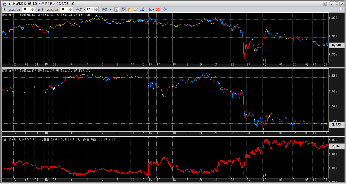The image size is (346, 184).
Task: Click the 1200 bar count input field
Action: 90,10
